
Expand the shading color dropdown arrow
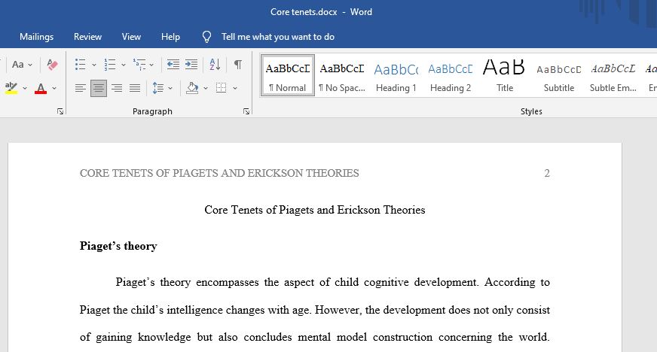point(205,88)
